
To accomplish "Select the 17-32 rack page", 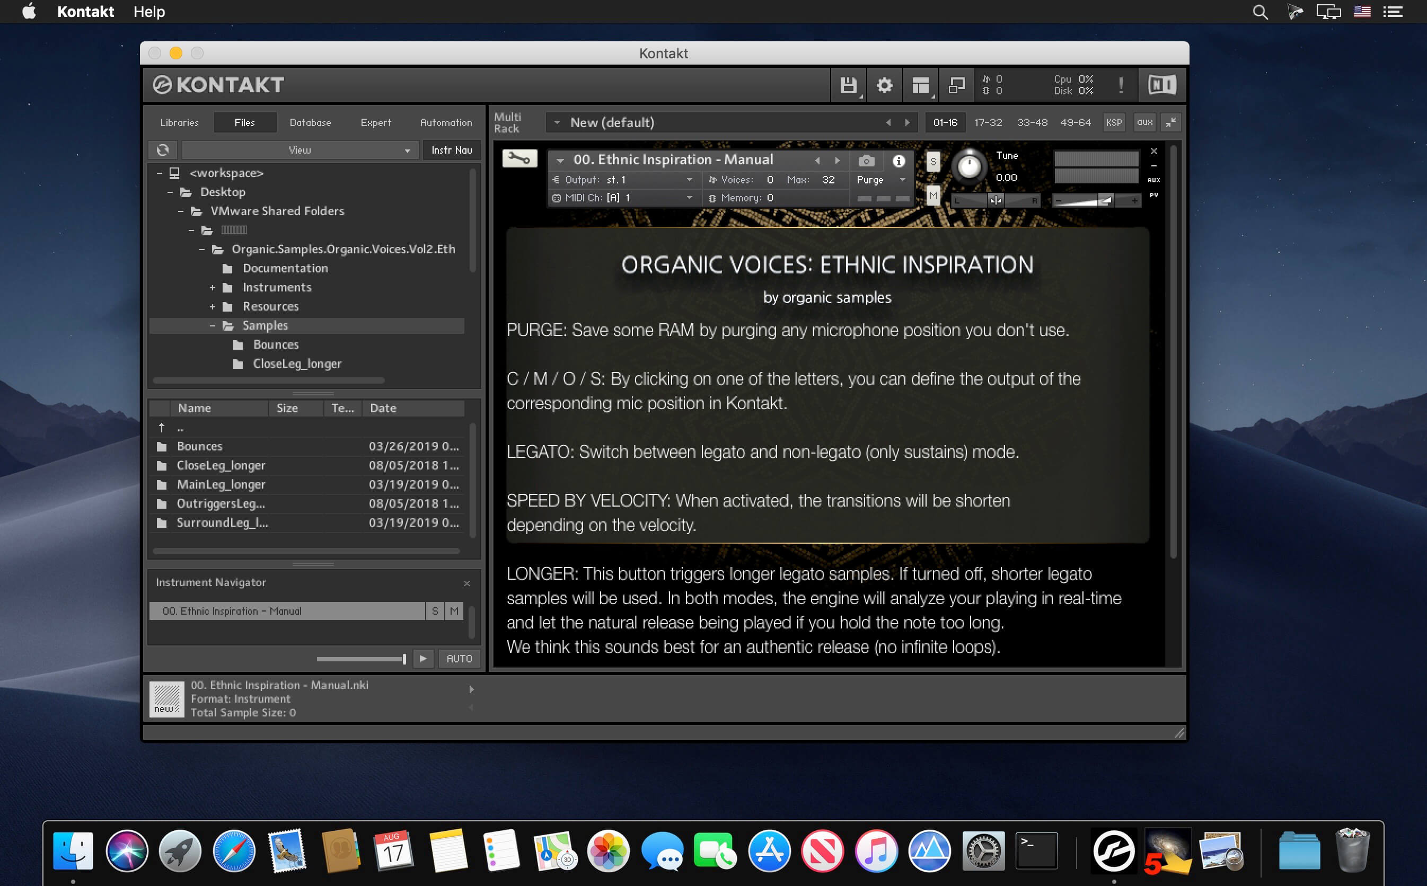I will (988, 122).
